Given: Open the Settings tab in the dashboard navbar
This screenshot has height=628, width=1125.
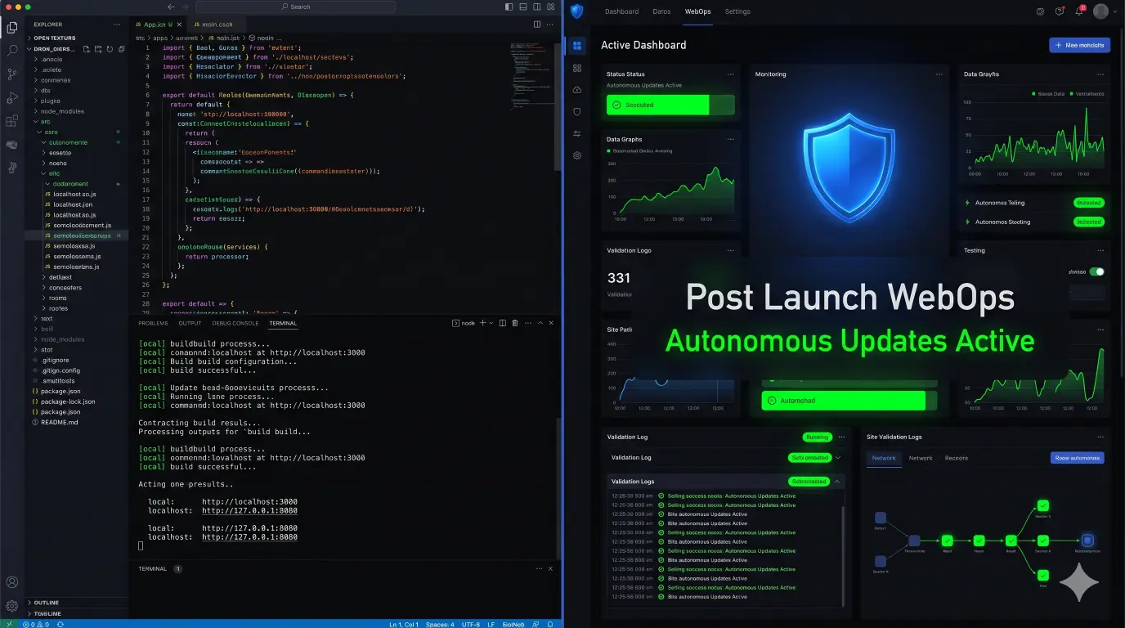Looking at the screenshot, I should pos(737,11).
